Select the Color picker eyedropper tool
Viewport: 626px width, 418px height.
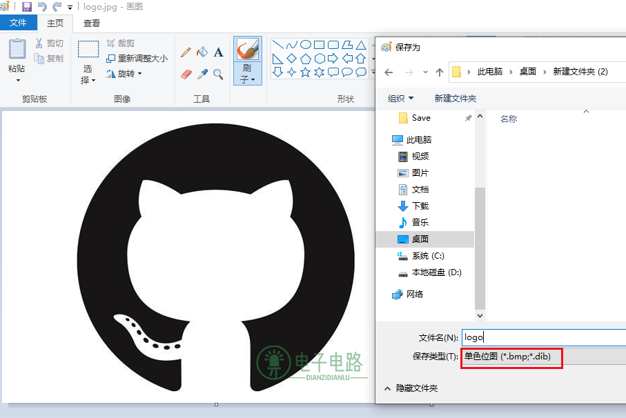click(202, 74)
